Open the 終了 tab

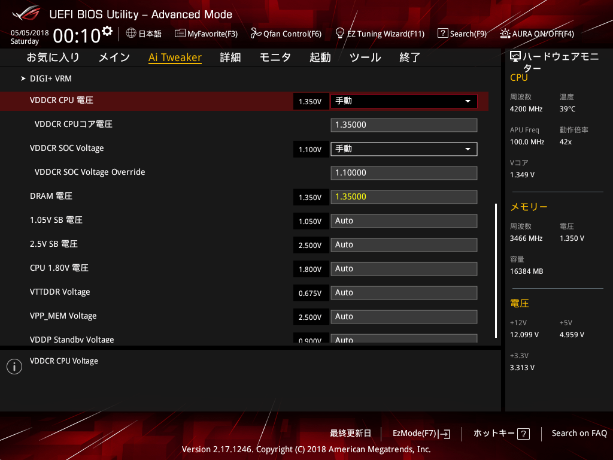click(x=409, y=57)
